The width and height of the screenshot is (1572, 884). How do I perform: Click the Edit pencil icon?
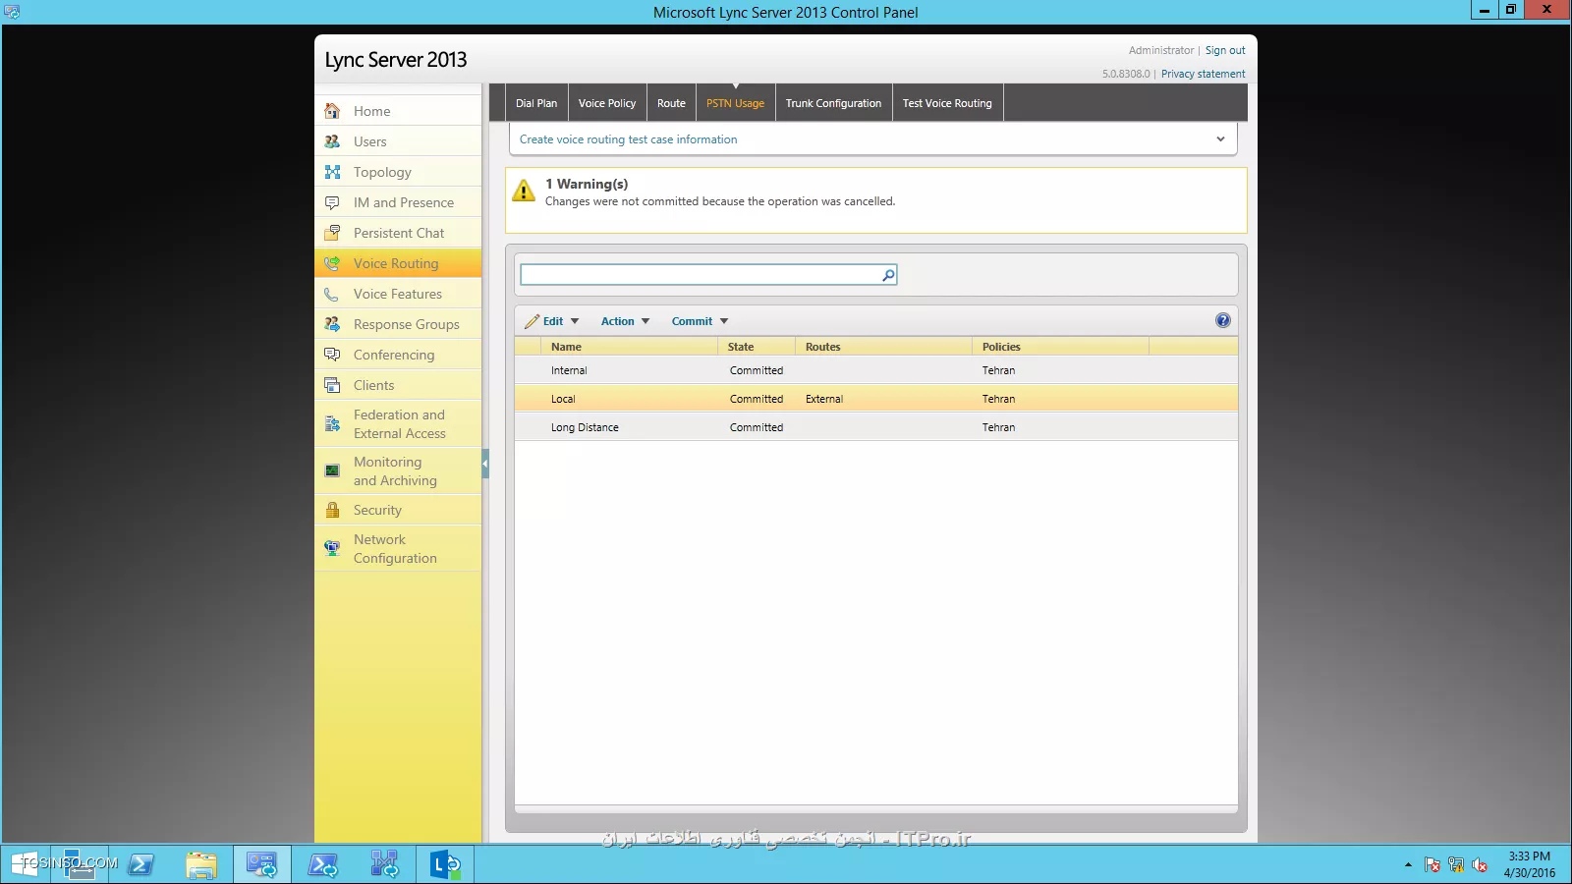532,321
